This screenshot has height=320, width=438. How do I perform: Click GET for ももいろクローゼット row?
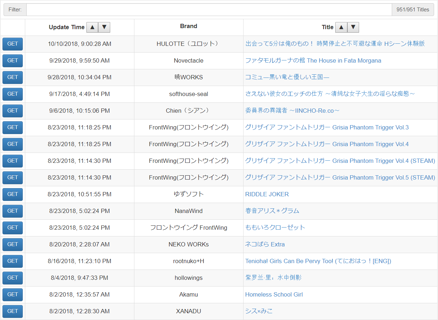(x=12, y=228)
